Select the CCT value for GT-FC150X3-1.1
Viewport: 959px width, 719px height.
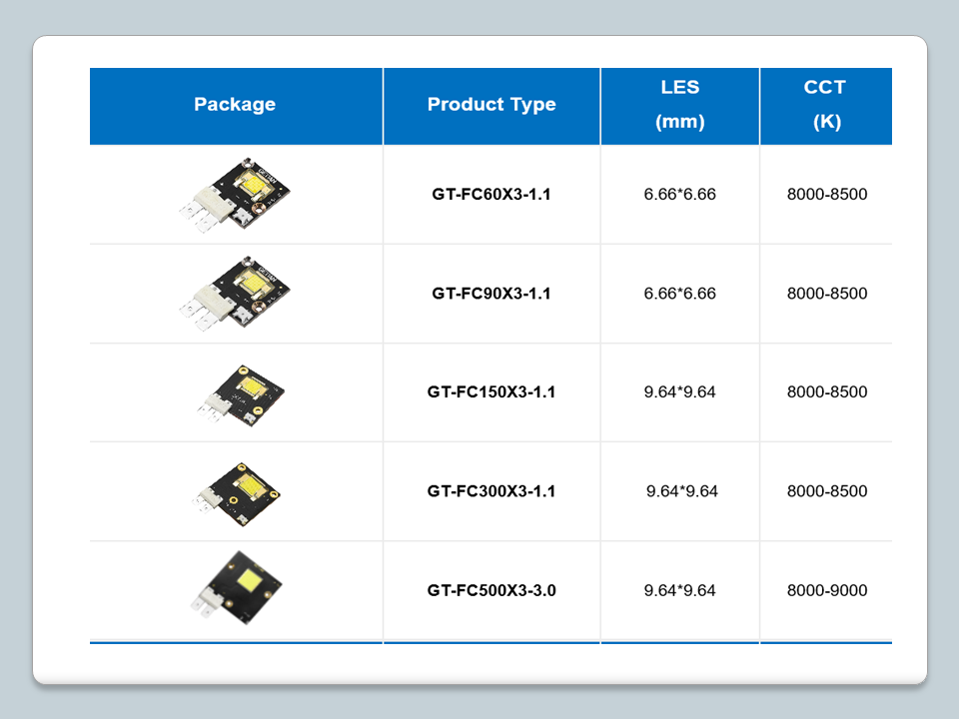coord(827,392)
